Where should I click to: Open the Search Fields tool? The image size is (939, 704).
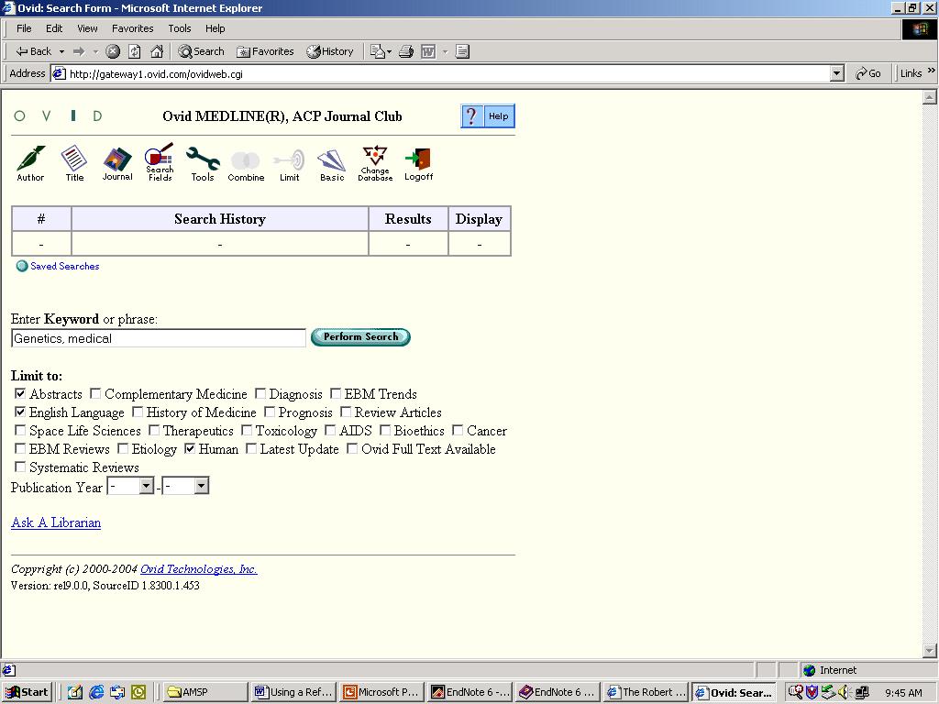(160, 162)
